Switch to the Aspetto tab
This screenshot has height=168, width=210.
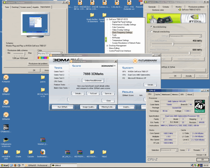click(35, 7)
